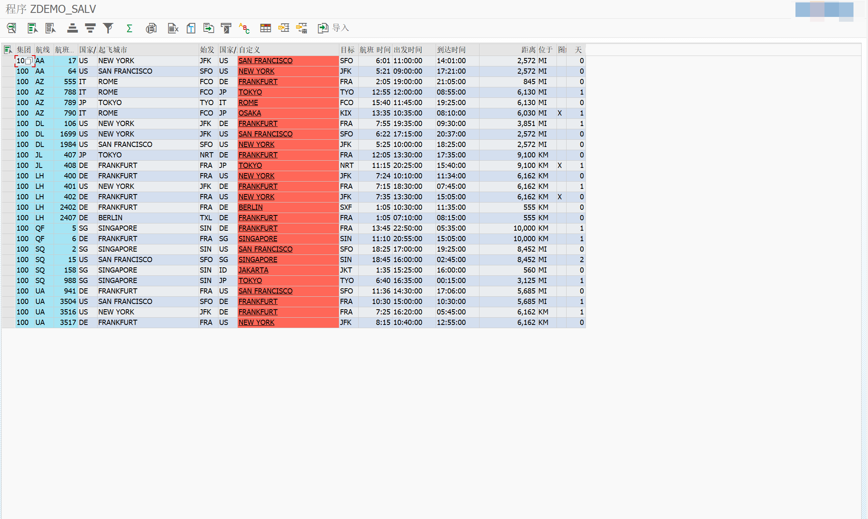Image resolution: width=868 pixels, height=519 pixels.
Task: Open the ABC analysis icon
Action: pyautogui.click(x=244, y=28)
